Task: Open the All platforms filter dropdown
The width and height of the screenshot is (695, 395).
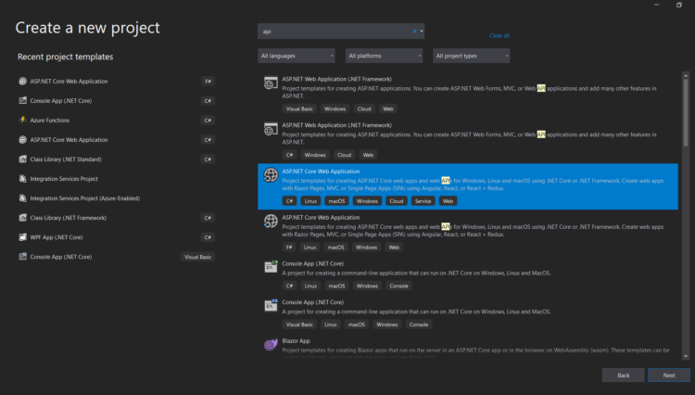Action: coord(384,56)
